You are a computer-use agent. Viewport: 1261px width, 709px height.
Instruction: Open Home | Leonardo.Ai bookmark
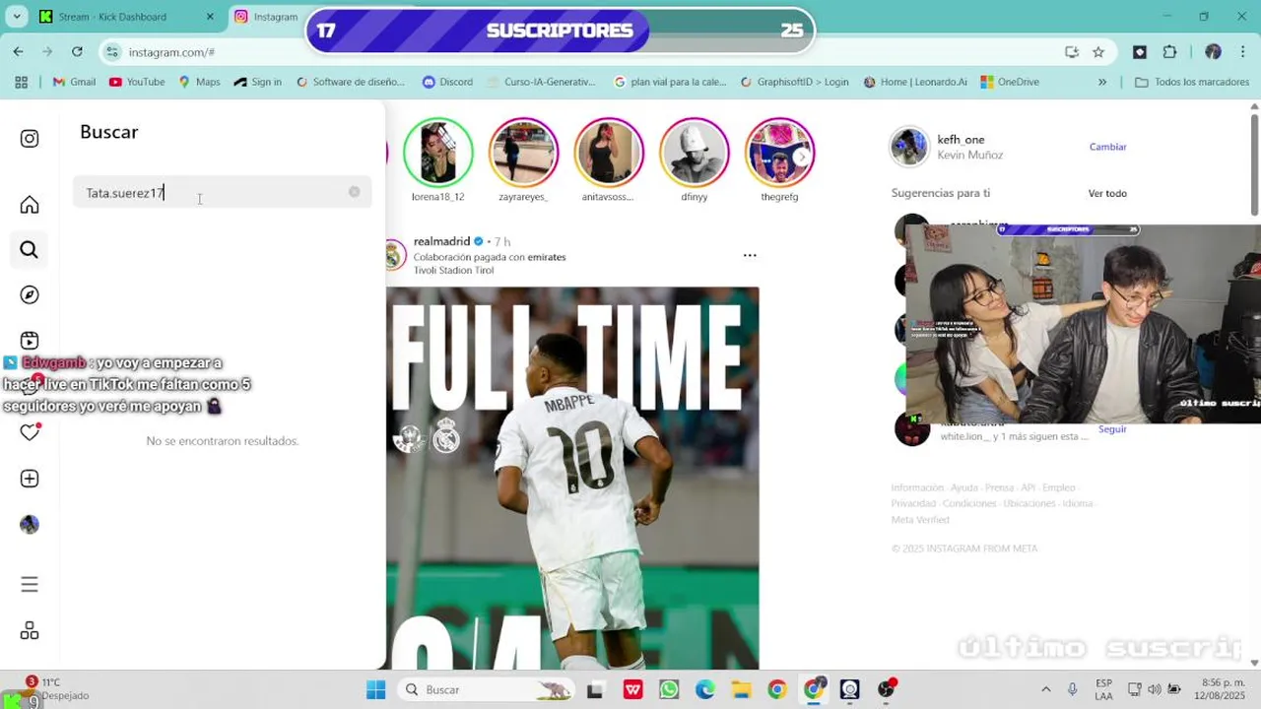[915, 82]
